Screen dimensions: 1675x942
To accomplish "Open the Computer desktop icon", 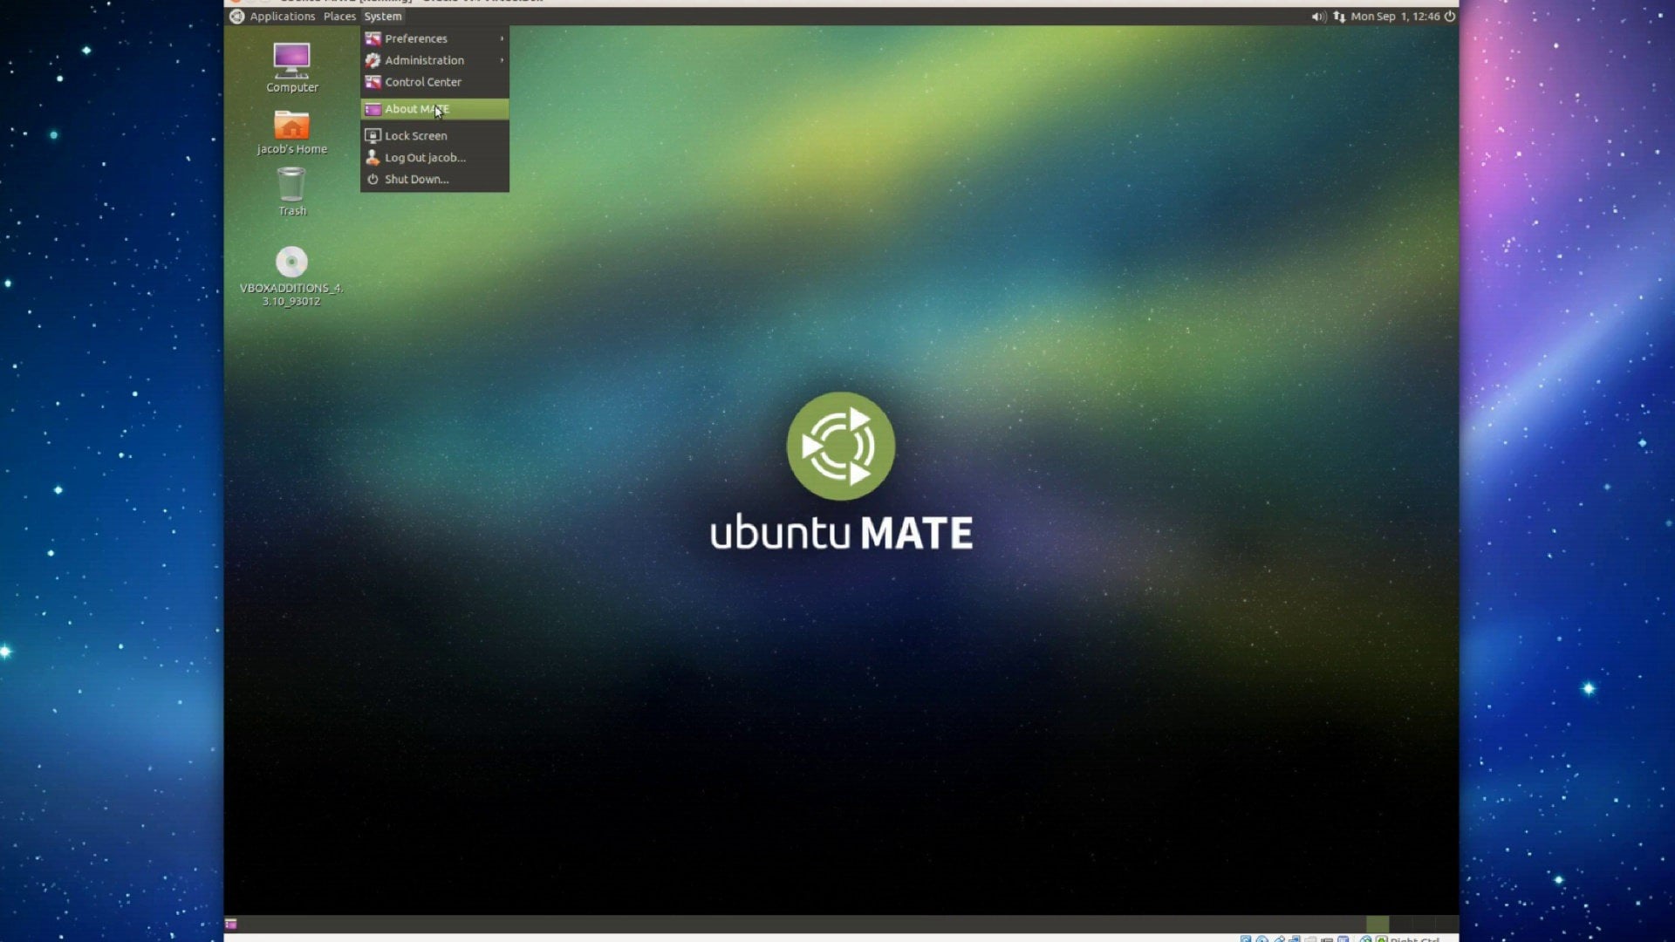I will 291,61.
